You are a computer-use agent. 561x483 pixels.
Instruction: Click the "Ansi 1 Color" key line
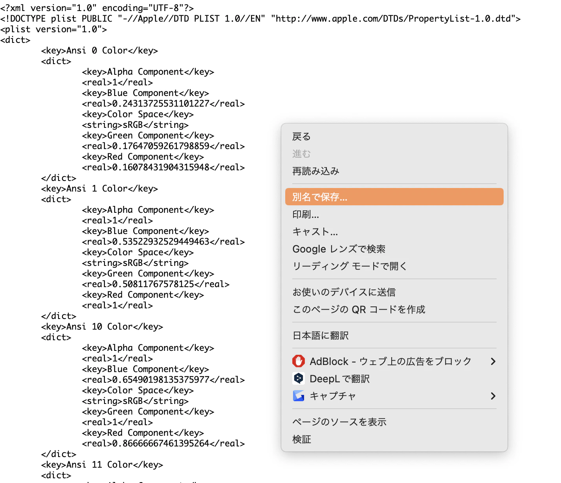(100, 188)
